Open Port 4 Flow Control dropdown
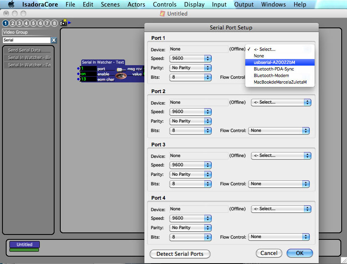347x264 pixels. pos(279,237)
